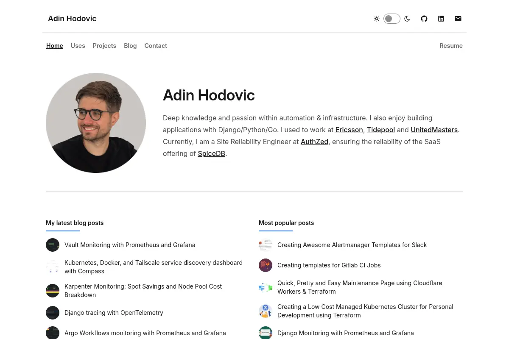Click Low Cost Kubernetes post thumbnail
This screenshot has width=509, height=339.
pos(266,311)
